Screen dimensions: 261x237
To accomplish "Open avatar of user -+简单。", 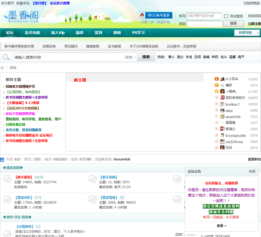I will click(222, 91).
